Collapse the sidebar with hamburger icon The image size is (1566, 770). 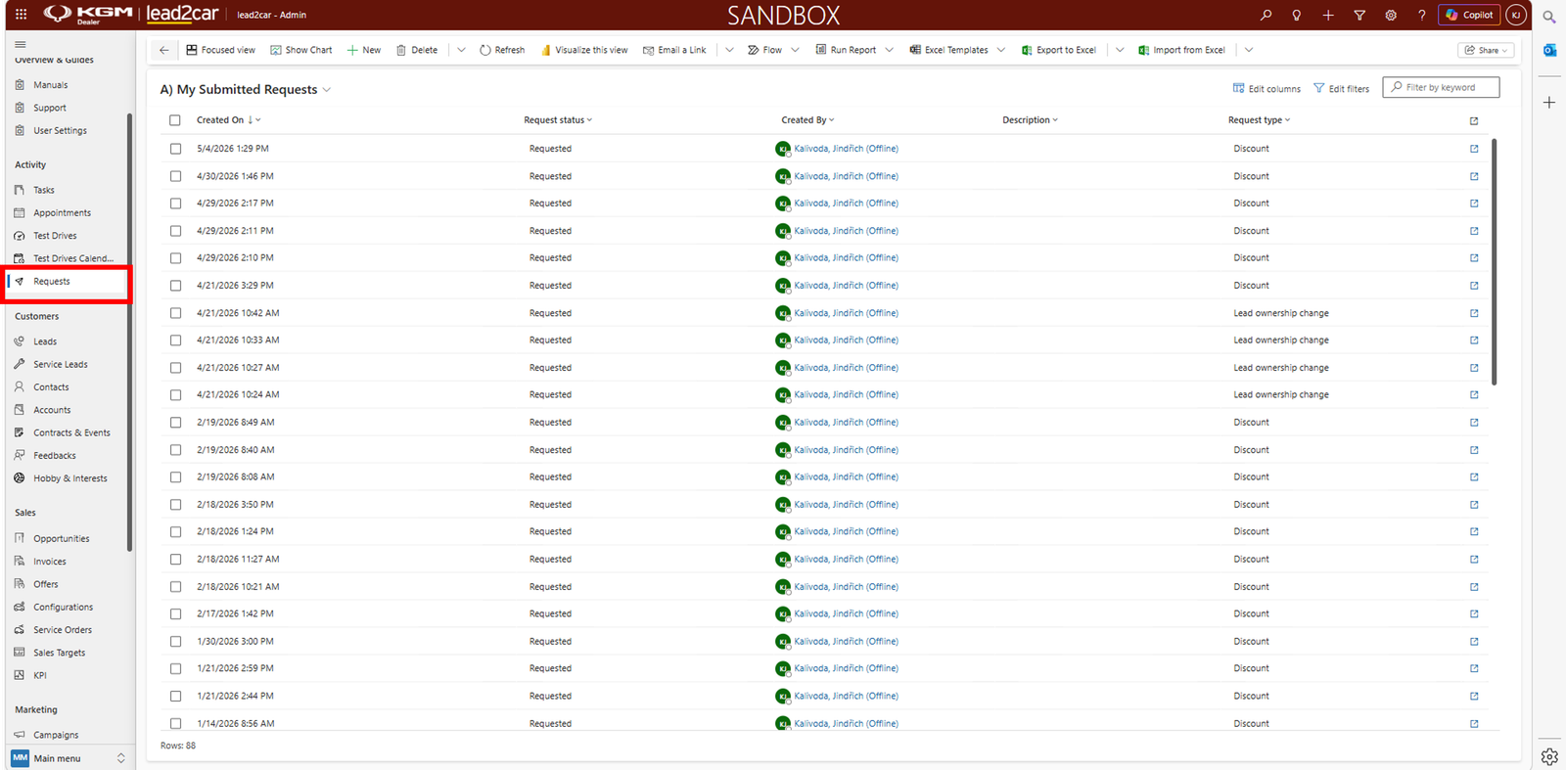point(20,44)
